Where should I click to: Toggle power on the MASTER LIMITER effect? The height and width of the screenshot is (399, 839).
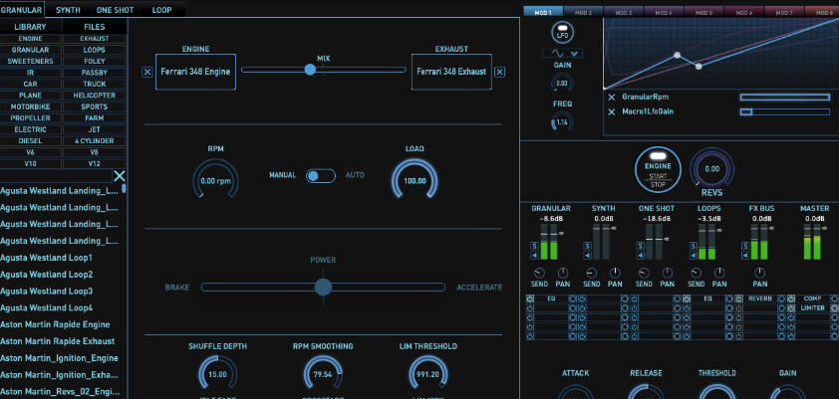(791, 308)
